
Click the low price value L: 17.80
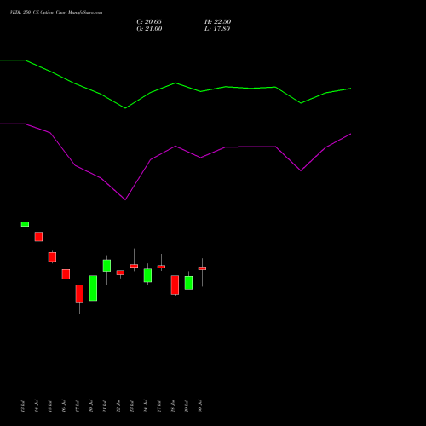click(x=217, y=29)
